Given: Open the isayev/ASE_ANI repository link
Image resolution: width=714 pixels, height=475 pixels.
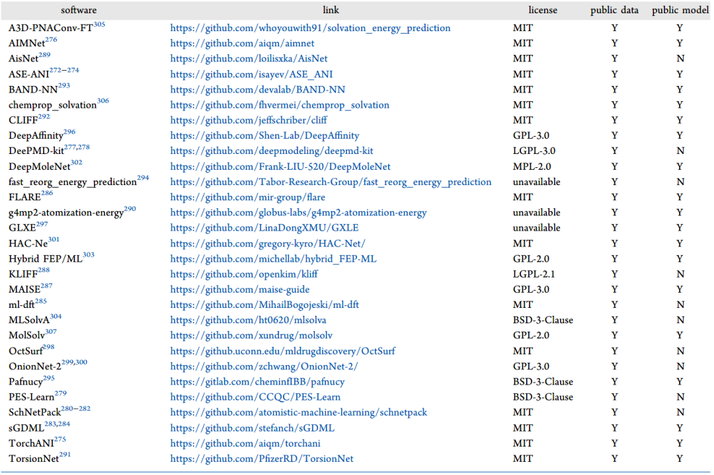Looking at the screenshot, I should tap(251, 74).
